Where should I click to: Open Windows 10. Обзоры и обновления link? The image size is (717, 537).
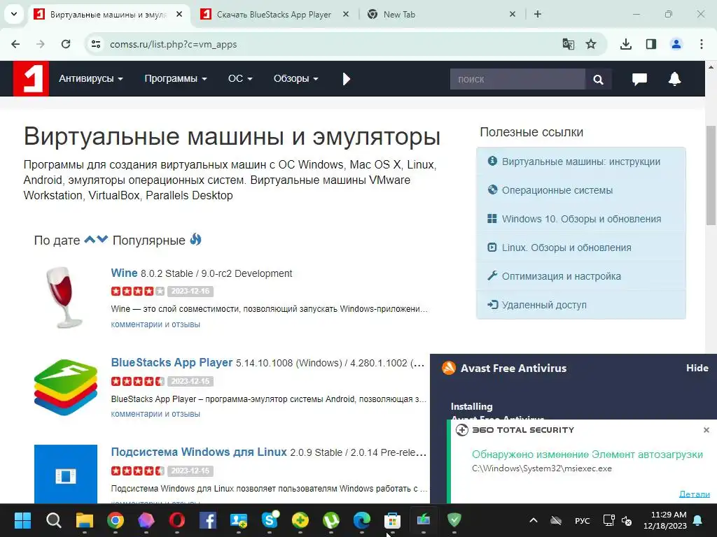(580, 219)
